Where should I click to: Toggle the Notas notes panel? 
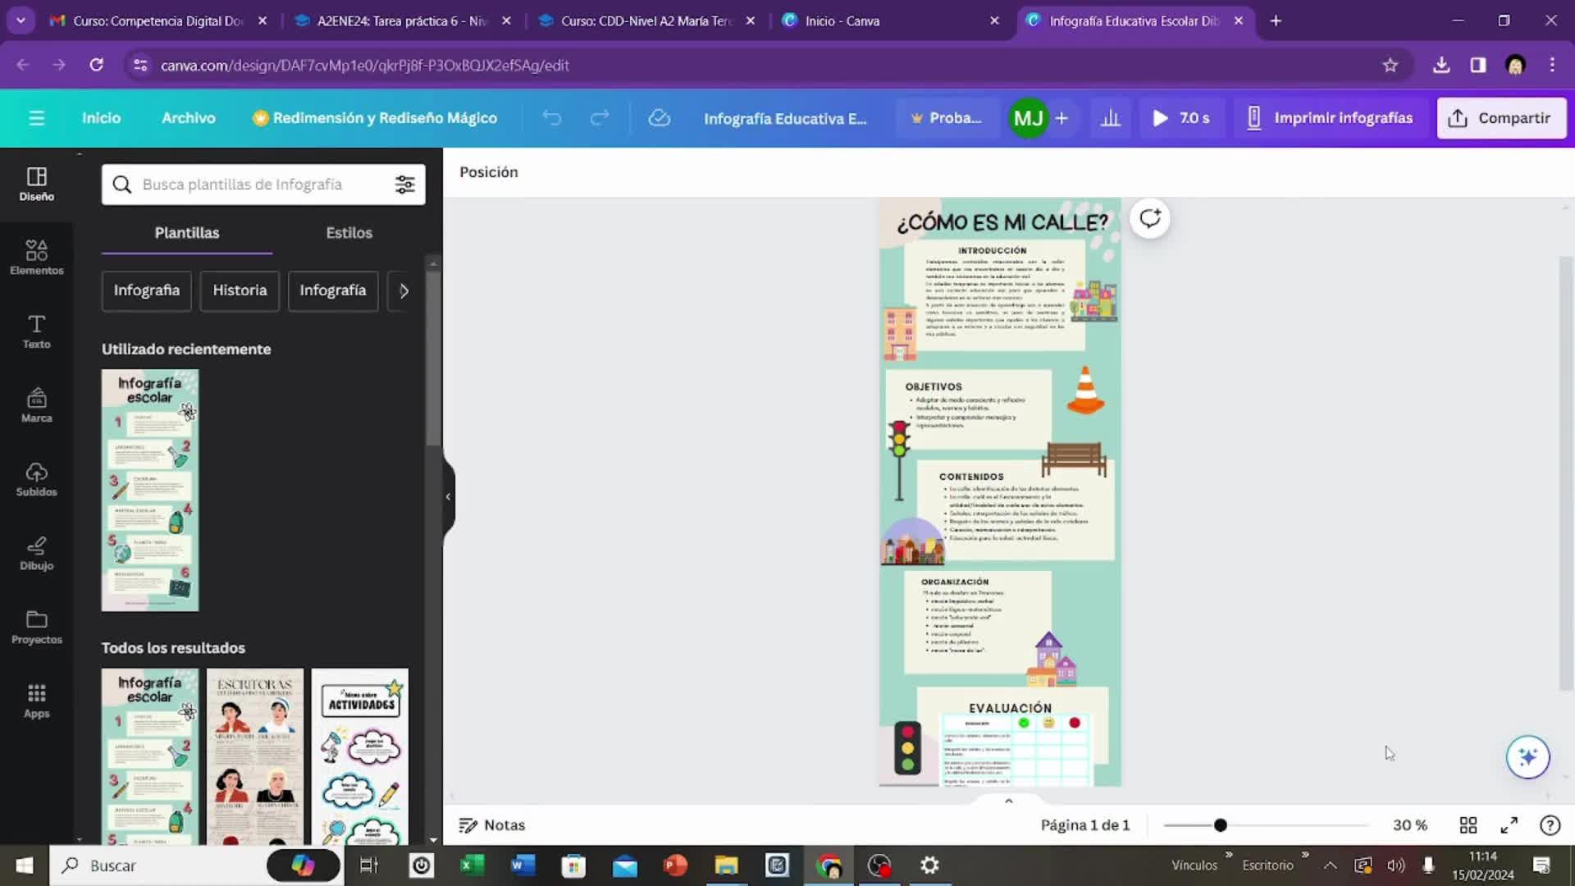[x=491, y=825]
